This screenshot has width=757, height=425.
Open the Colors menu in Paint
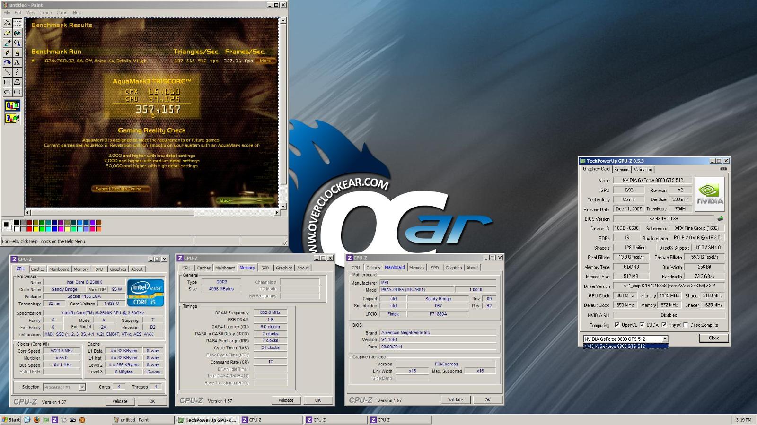pyautogui.click(x=62, y=13)
